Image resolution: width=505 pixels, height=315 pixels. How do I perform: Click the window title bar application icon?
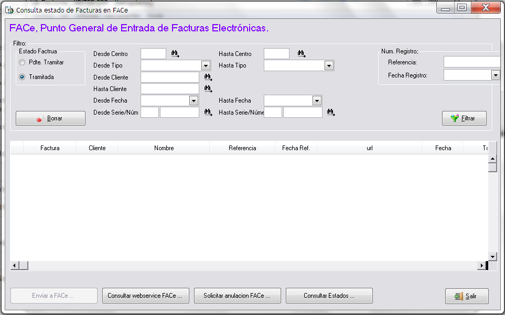(9, 10)
